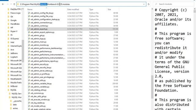This screenshot has height=110, width=196.
Task: Open the recent locations dropdown arrow
Action: (11, 4)
